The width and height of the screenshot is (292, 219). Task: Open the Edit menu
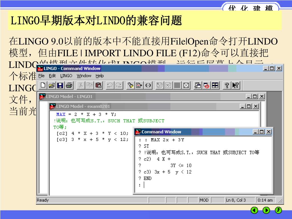tap(52, 76)
